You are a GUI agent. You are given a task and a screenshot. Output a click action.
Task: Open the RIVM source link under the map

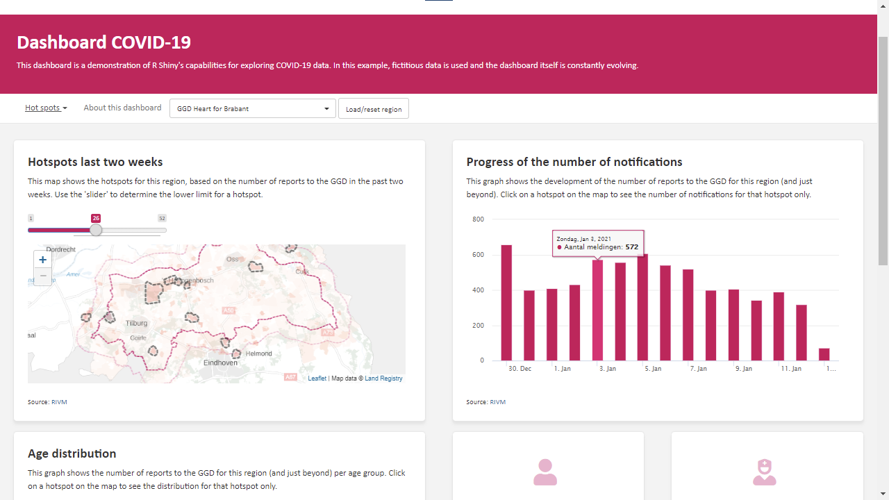pos(58,401)
